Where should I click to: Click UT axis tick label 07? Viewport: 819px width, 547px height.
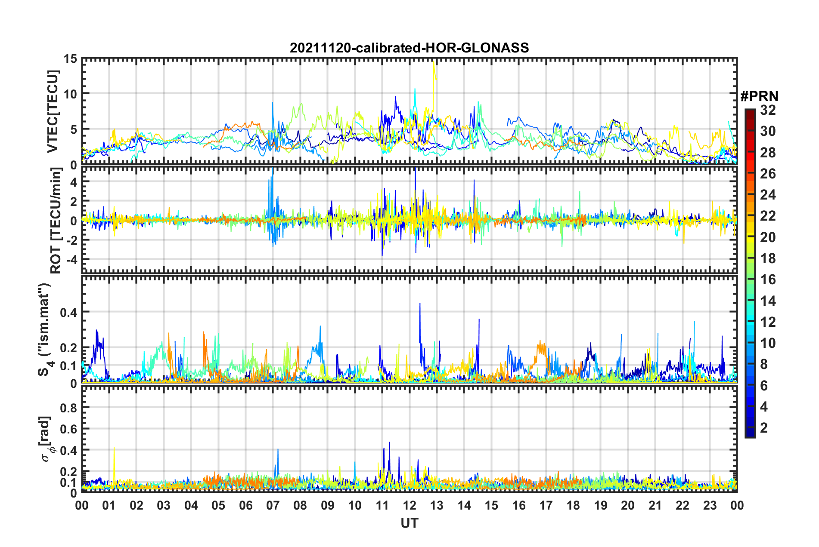tap(273, 505)
